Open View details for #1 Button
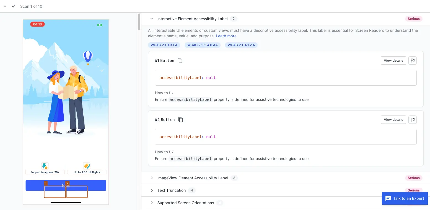This screenshot has height=210, width=430. click(x=393, y=61)
